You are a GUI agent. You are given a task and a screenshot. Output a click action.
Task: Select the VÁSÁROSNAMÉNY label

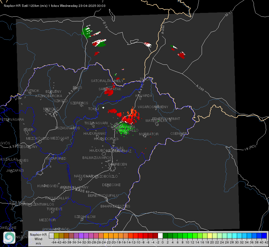click(x=153, y=107)
